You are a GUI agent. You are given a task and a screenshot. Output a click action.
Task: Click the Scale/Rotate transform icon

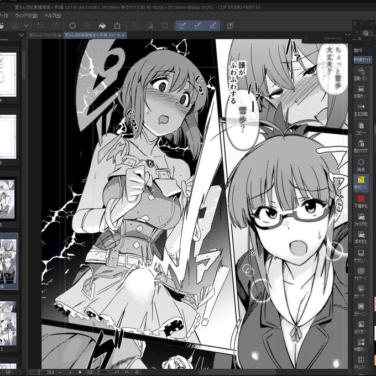pyautogui.click(x=117, y=25)
